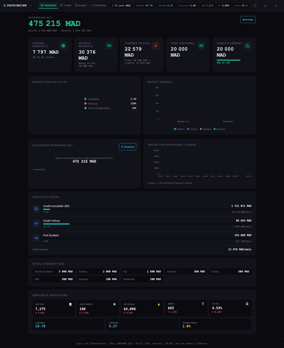
Task: Open the Portefeuille tab
Action: [98, 5]
